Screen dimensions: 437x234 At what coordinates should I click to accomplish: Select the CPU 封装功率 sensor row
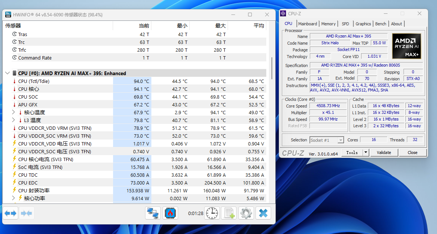coord(134,190)
